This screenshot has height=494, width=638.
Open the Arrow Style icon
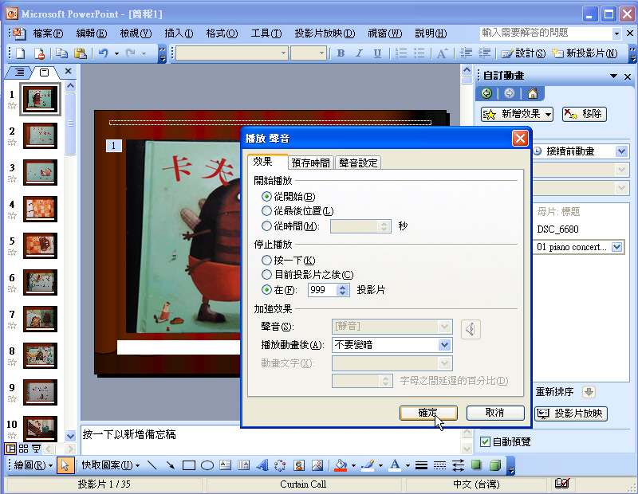click(458, 465)
